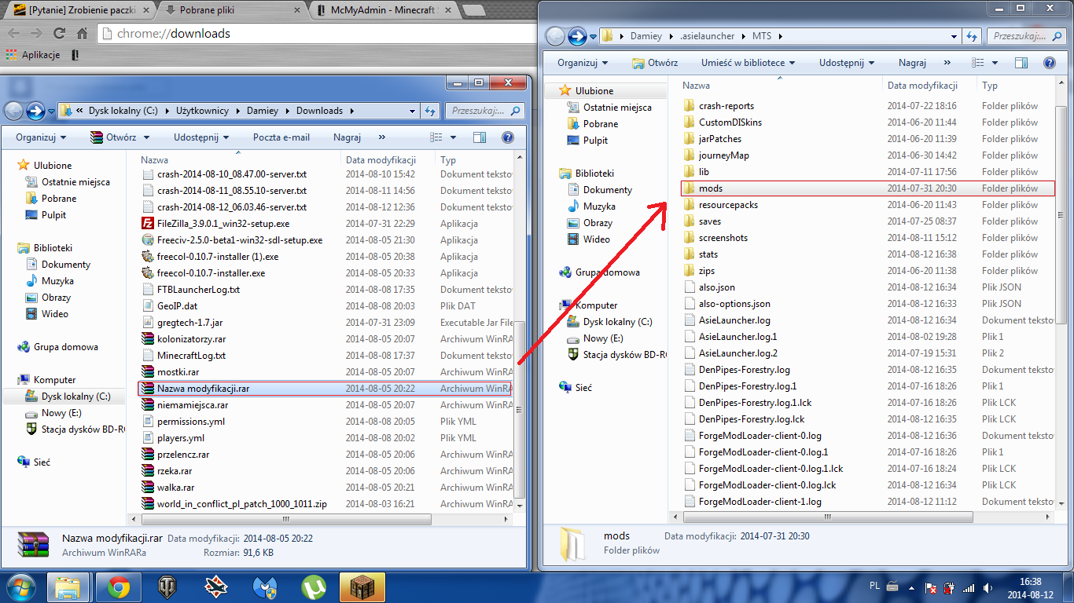Open the Windows Start menu
Image resolution: width=1074 pixels, height=603 pixels.
(x=21, y=587)
